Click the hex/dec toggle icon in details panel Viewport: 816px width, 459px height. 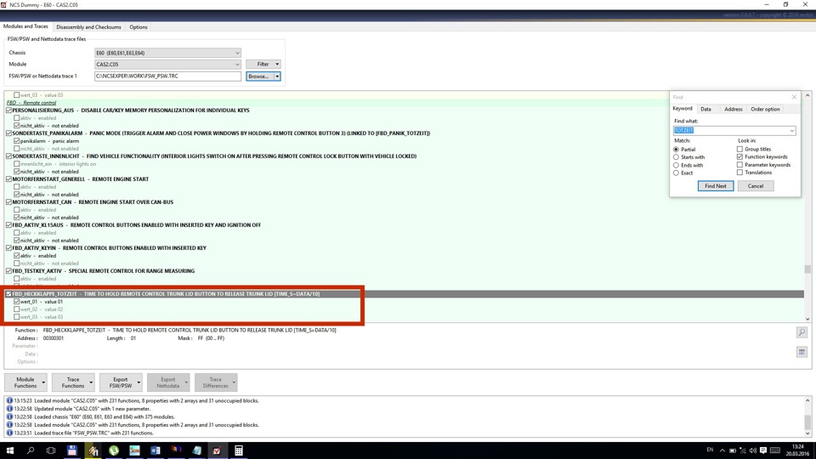click(x=802, y=352)
